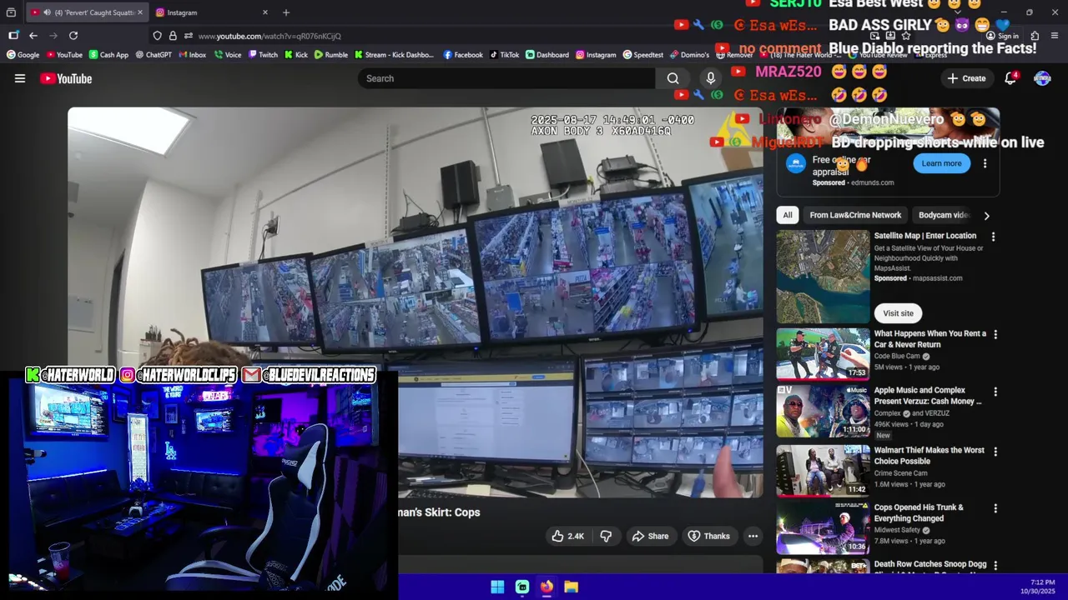Close the Instagram tab
The height and width of the screenshot is (600, 1068).
(x=265, y=12)
